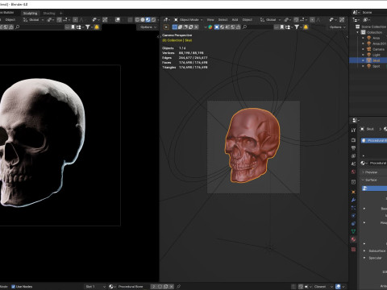The width and height of the screenshot is (387, 290).
Task: Click the funnel filter icon in the Camera Perspective viewport header
Action: coord(297,27)
